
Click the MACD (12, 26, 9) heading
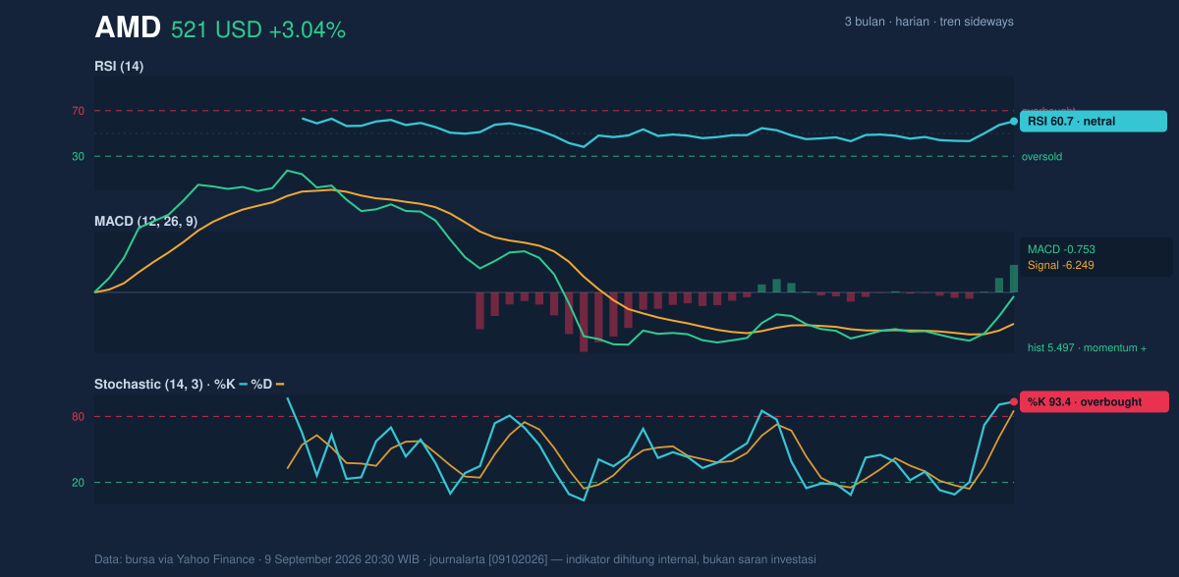tap(146, 221)
